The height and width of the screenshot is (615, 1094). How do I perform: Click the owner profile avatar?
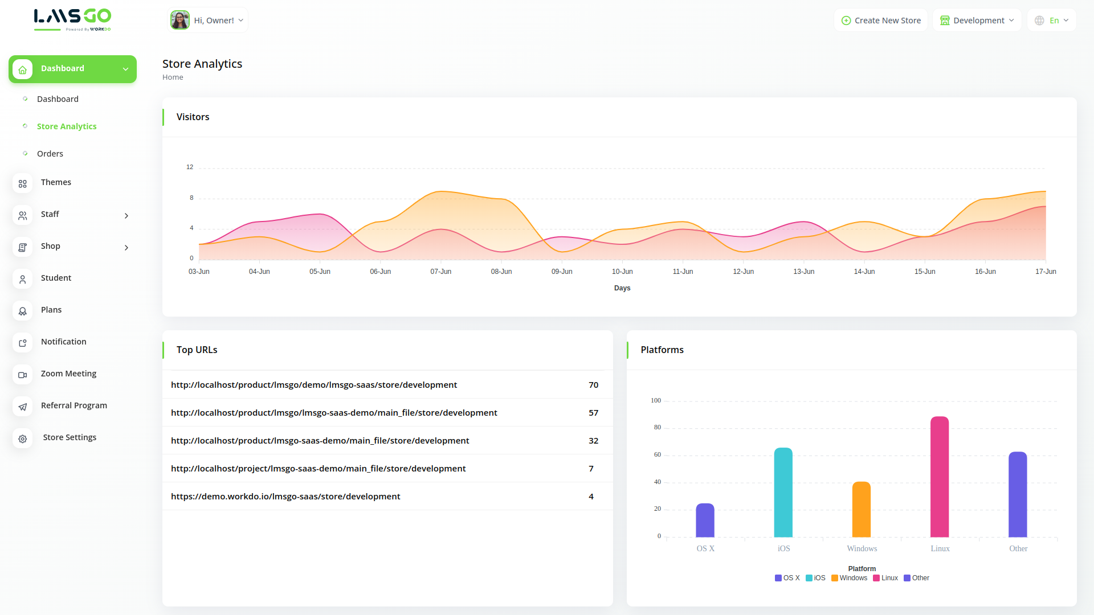180,20
